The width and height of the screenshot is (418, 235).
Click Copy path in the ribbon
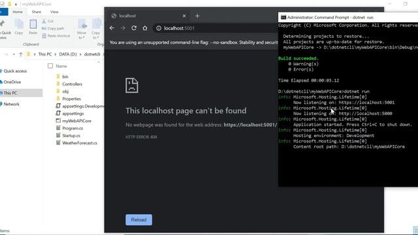pyautogui.click(x=53, y=28)
